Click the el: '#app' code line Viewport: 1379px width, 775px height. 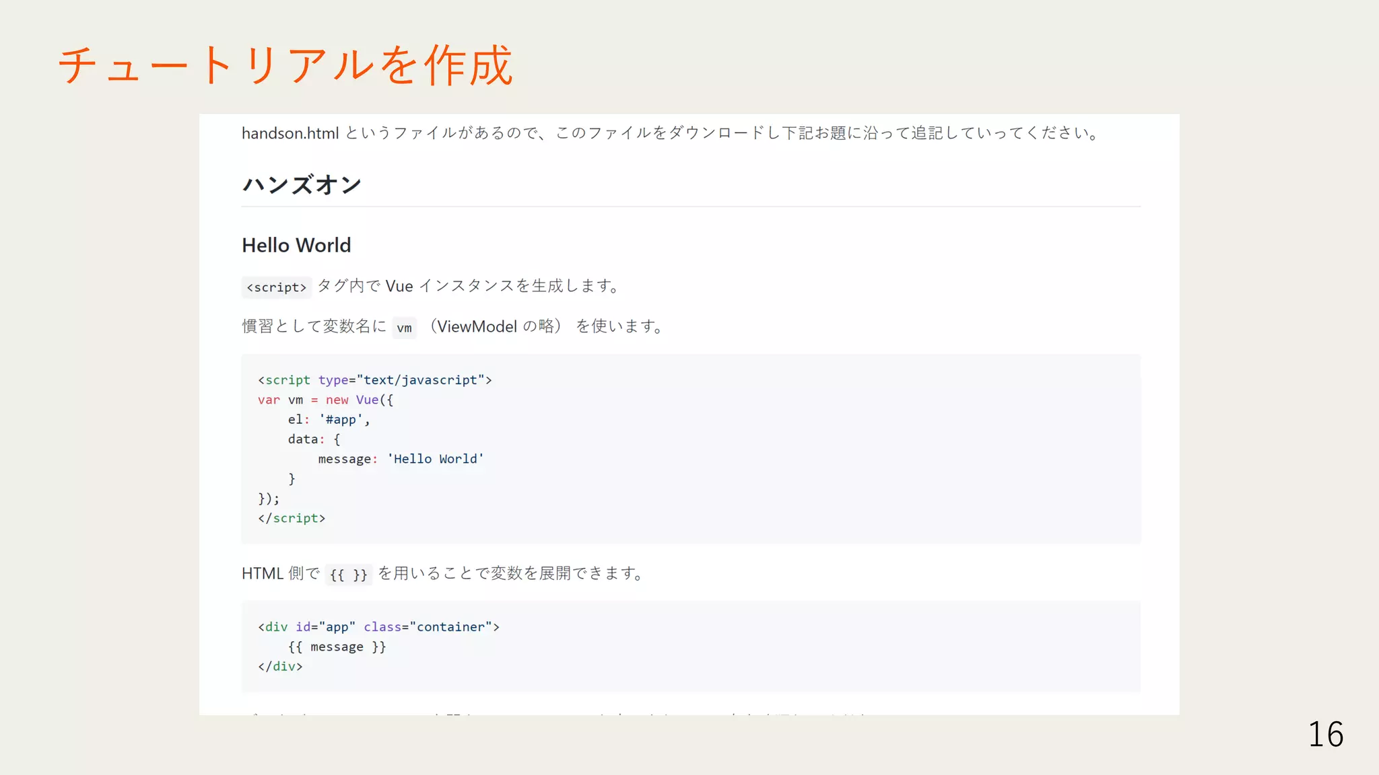tap(329, 419)
